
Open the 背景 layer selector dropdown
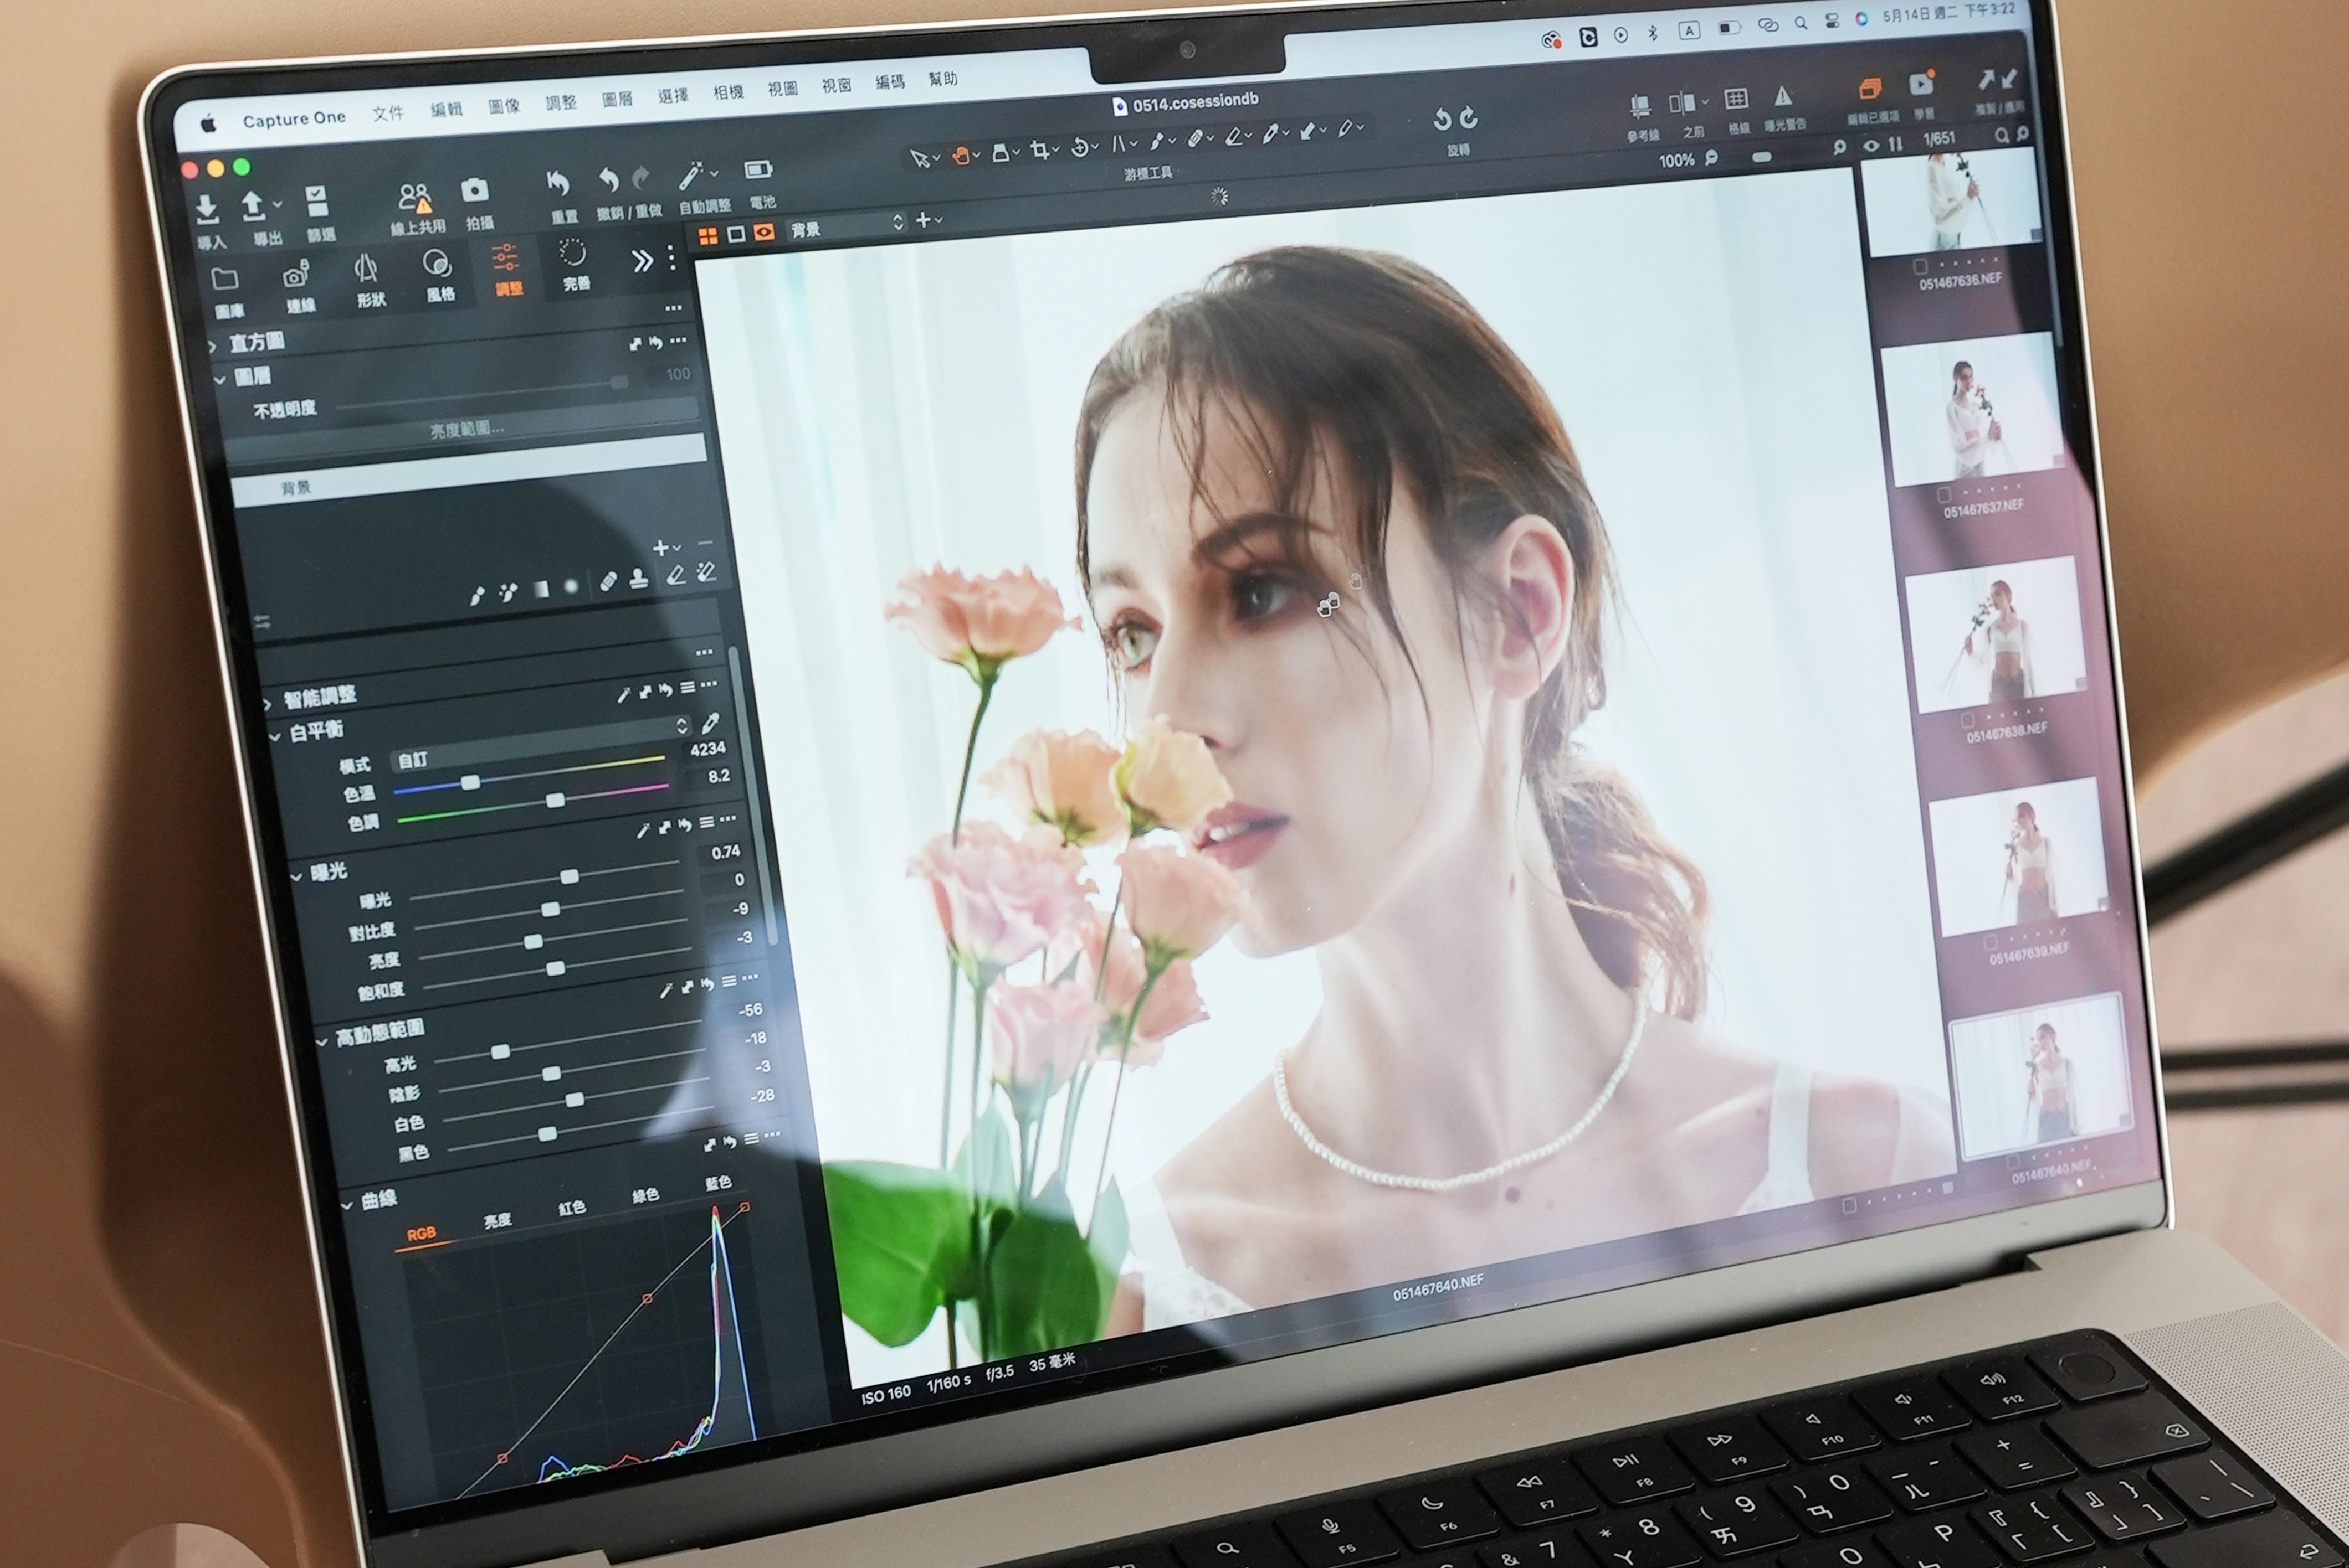(847, 226)
